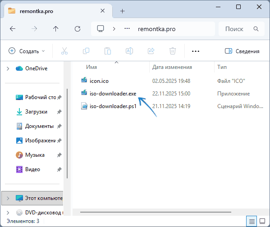Switch to large thumbnails view
The image size is (270, 227).
tap(262, 221)
